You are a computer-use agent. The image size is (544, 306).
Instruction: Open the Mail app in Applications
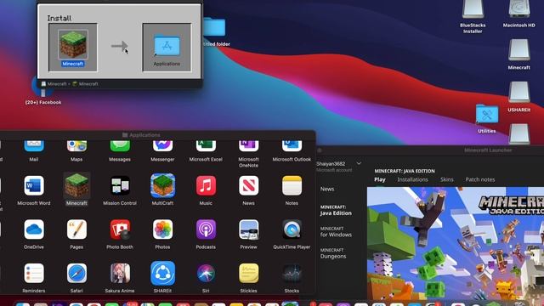[34, 145]
